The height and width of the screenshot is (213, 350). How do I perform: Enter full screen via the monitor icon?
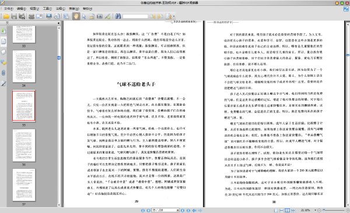pyautogui.click(x=49, y=16)
